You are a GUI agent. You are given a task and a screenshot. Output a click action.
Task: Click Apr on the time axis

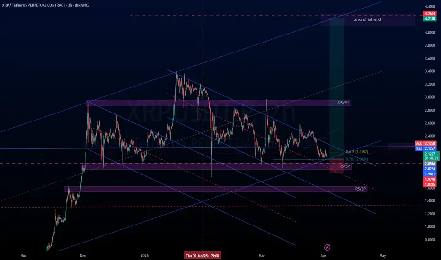[323, 255]
